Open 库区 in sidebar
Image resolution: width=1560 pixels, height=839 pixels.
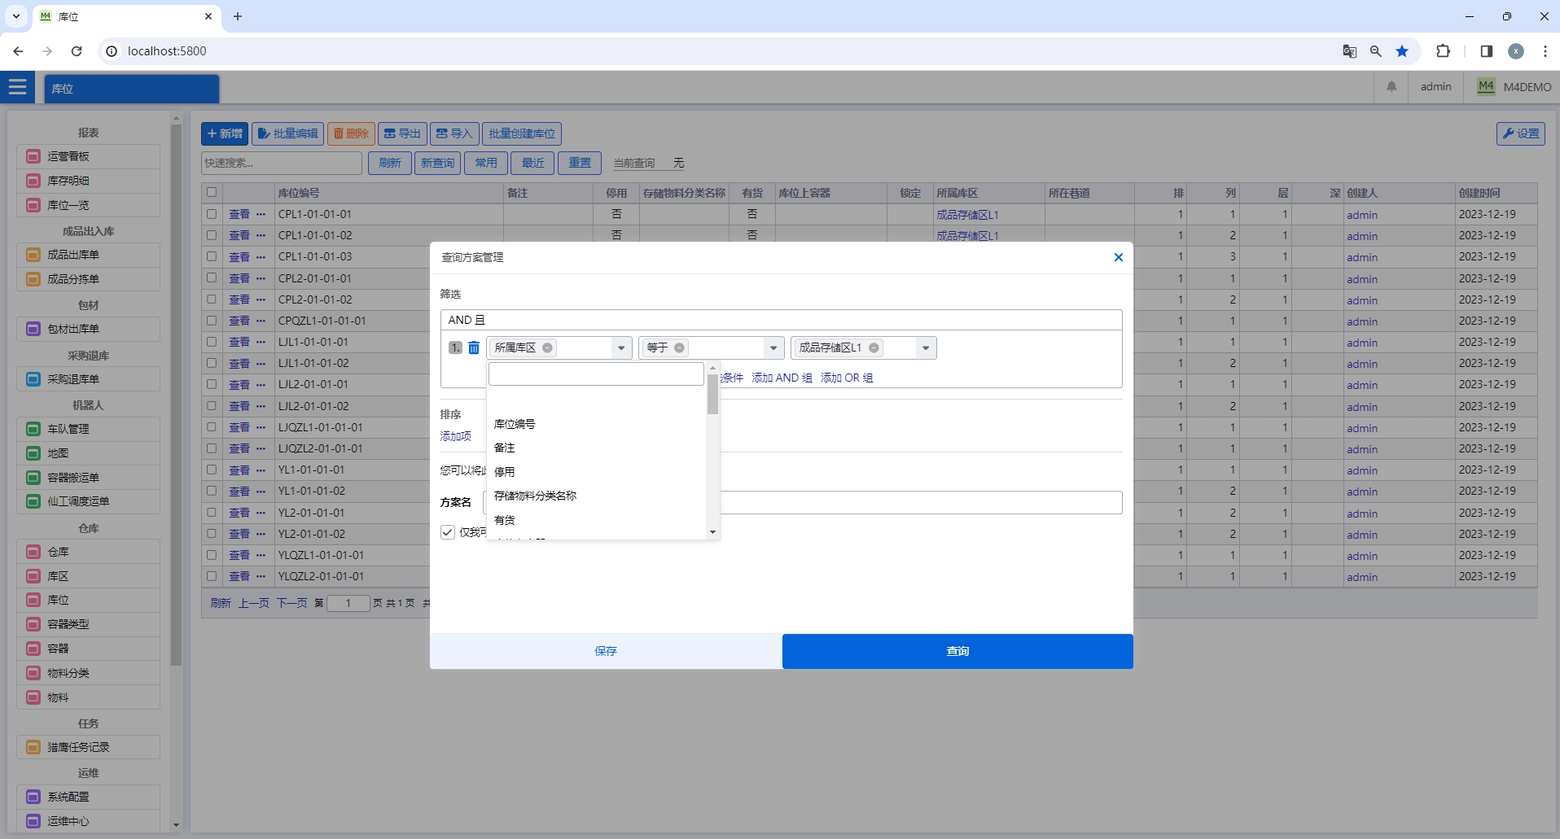pos(88,576)
